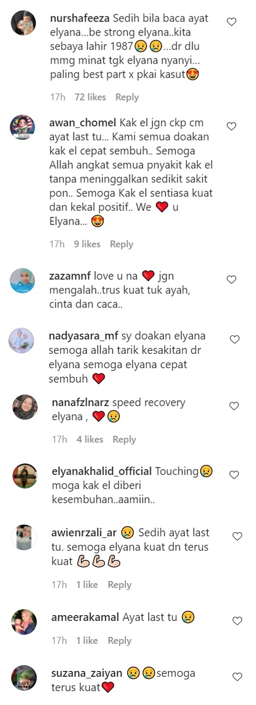Reply to nanafzlnarz's comment
This screenshot has height=705, width=256.
tap(124, 439)
